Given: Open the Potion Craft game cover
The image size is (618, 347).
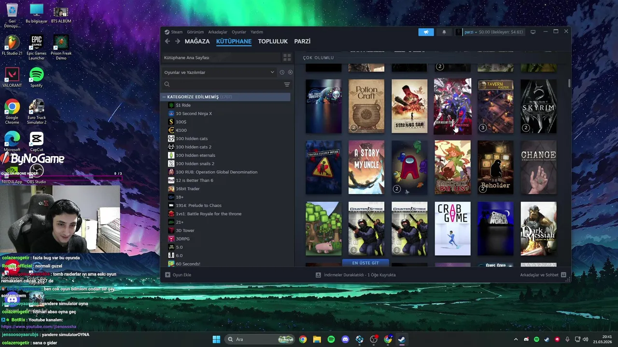Looking at the screenshot, I should (x=366, y=106).
